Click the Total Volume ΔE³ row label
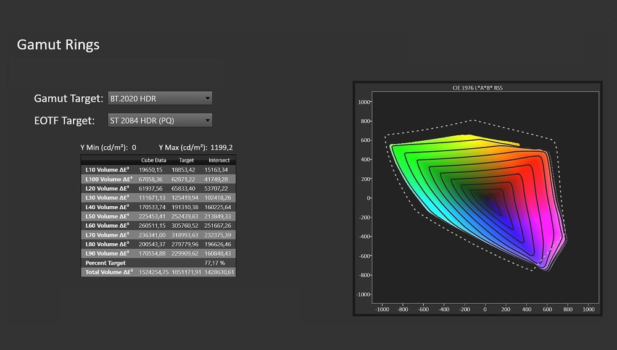This screenshot has height=350, width=617. [x=109, y=272]
